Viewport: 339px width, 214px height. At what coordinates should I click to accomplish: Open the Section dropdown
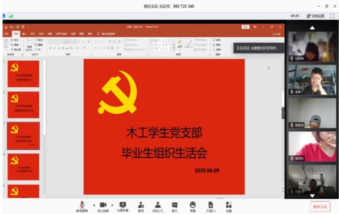(x=38, y=49)
